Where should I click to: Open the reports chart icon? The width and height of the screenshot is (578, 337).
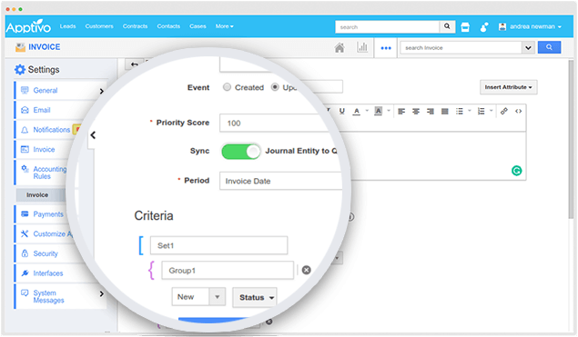362,47
